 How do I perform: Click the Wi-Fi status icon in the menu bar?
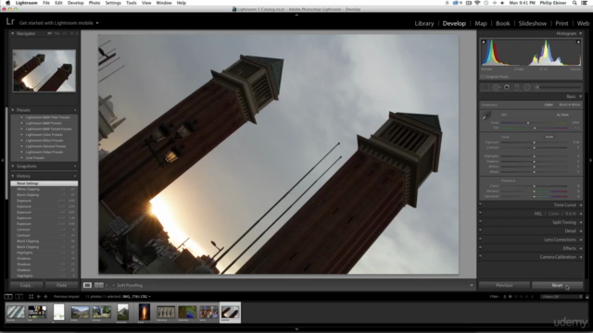pyautogui.click(x=477, y=3)
